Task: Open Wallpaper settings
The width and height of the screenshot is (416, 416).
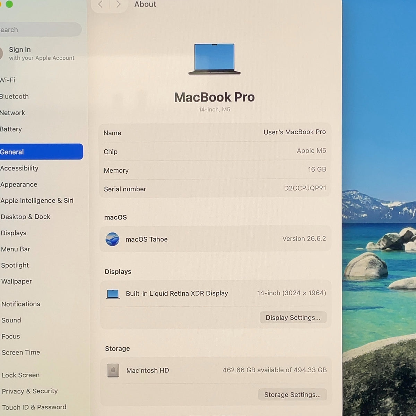Action: pyautogui.click(x=16, y=281)
